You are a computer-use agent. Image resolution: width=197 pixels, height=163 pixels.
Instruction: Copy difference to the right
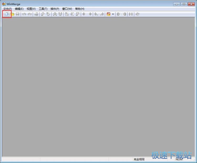coord(84,14)
